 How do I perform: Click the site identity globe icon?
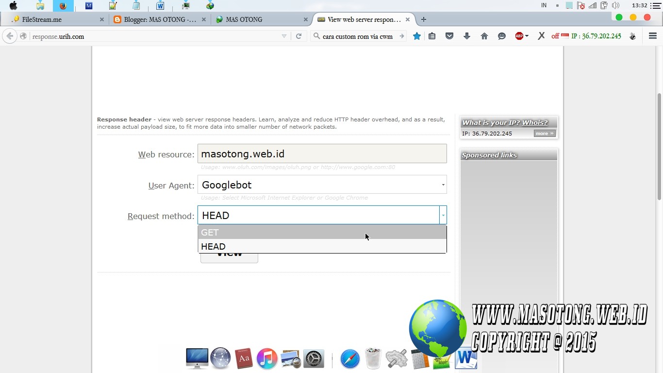point(23,36)
